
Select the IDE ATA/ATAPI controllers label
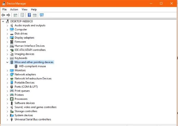[x=30, y=50]
